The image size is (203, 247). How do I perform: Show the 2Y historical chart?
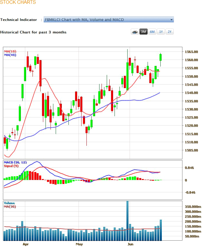coord(170,32)
